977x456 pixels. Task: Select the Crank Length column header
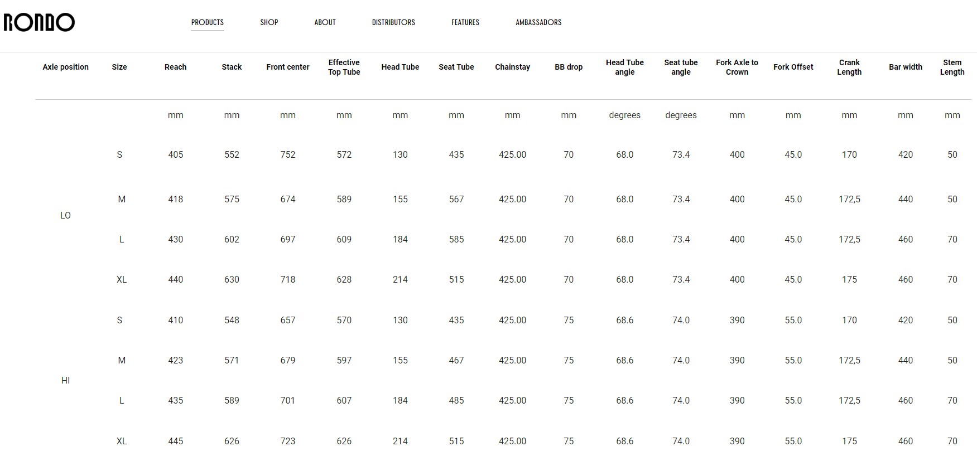(x=849, y=67)
